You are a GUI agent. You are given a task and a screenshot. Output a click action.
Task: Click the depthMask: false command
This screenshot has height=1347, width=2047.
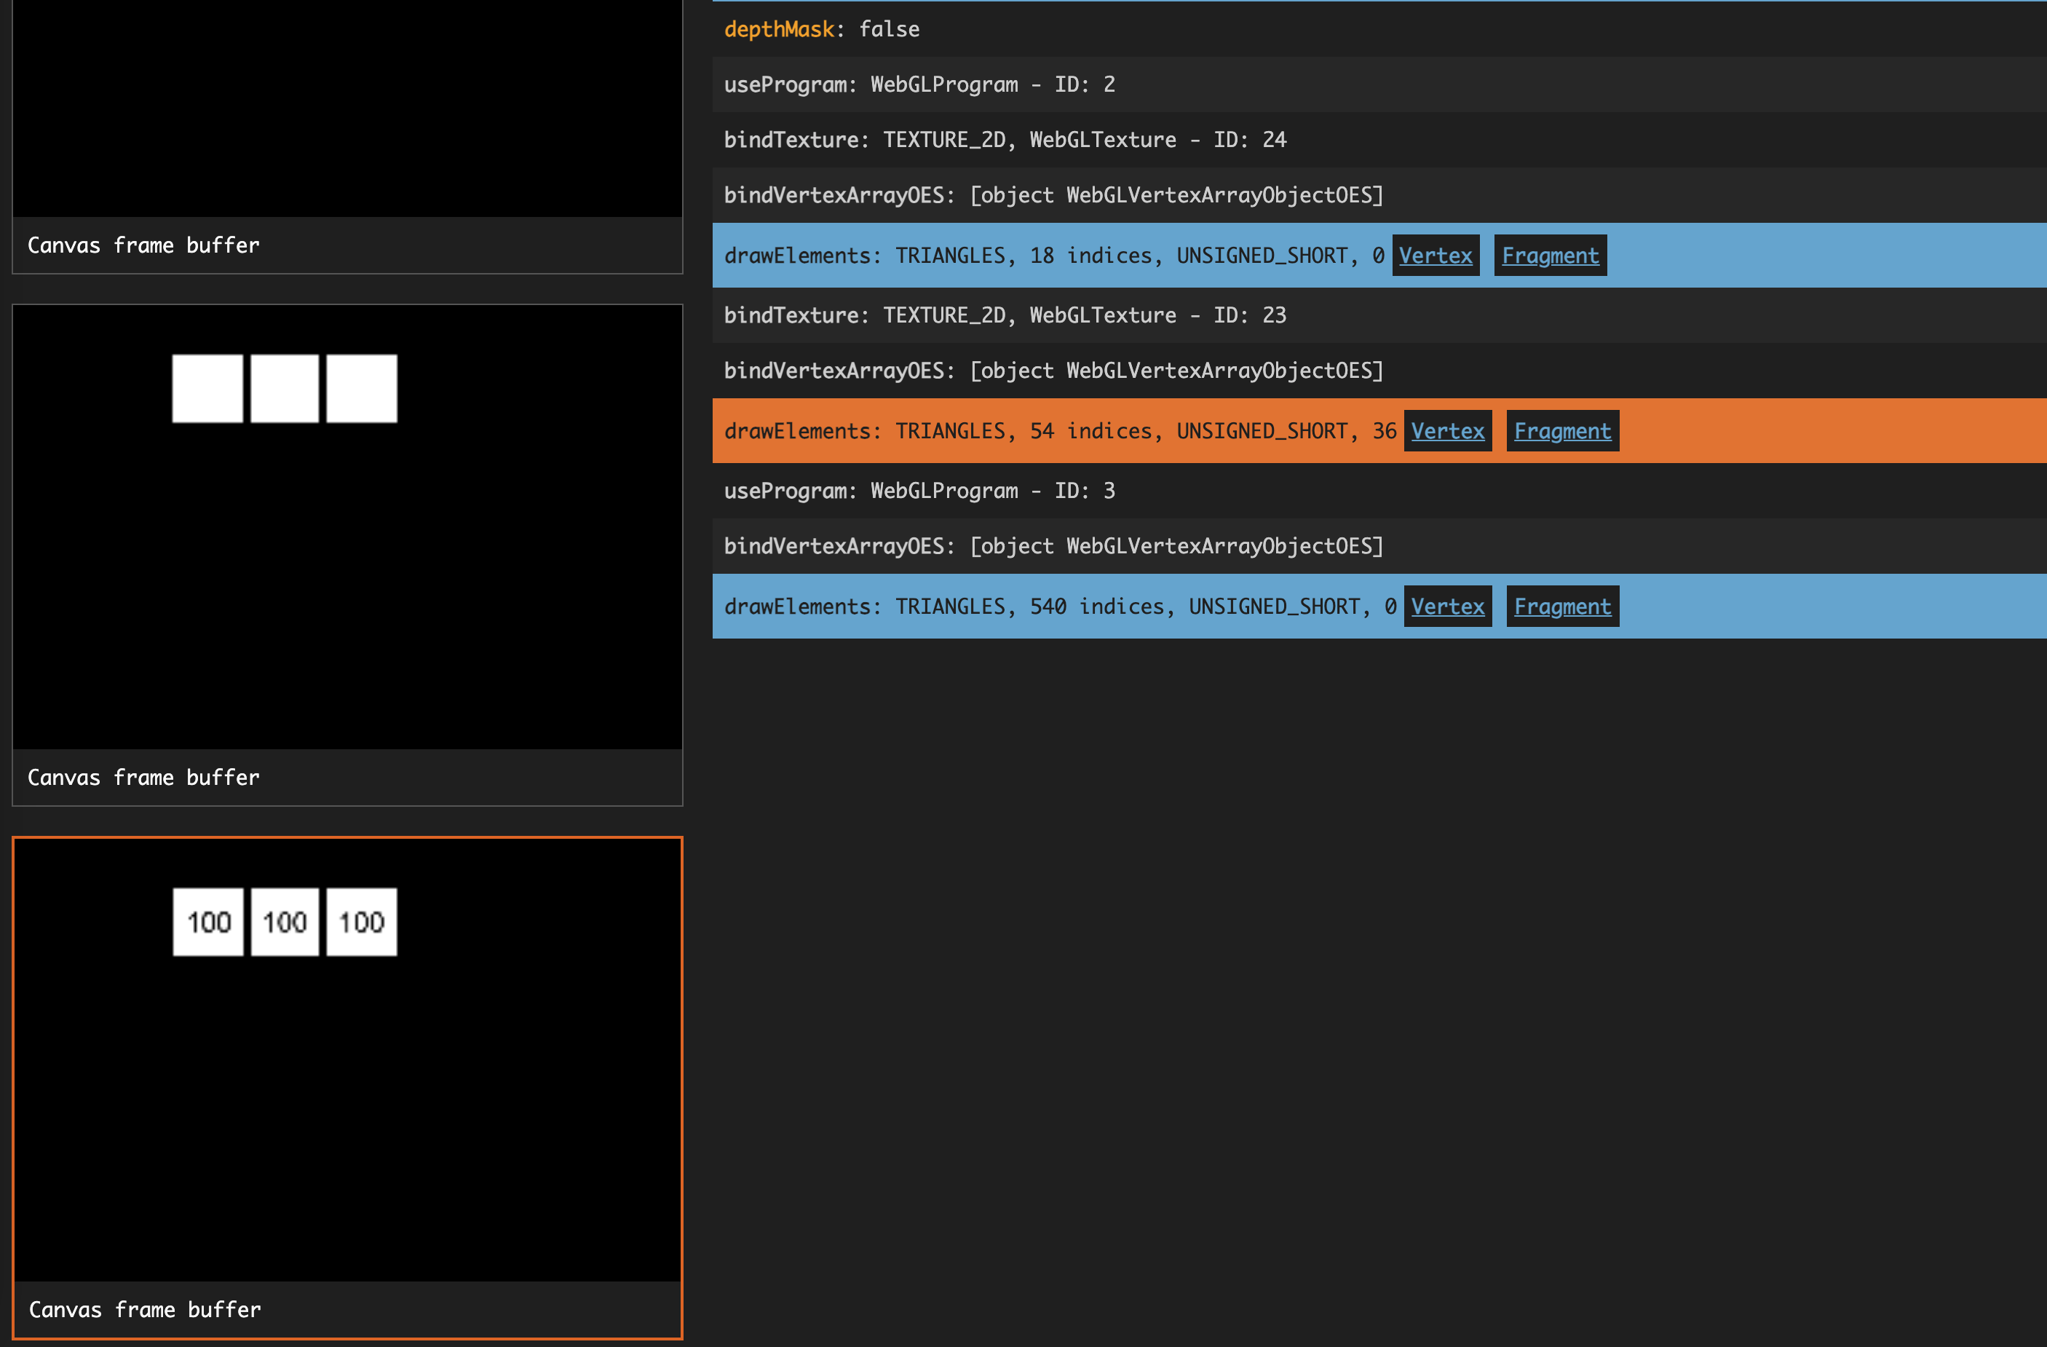(821, 29)
